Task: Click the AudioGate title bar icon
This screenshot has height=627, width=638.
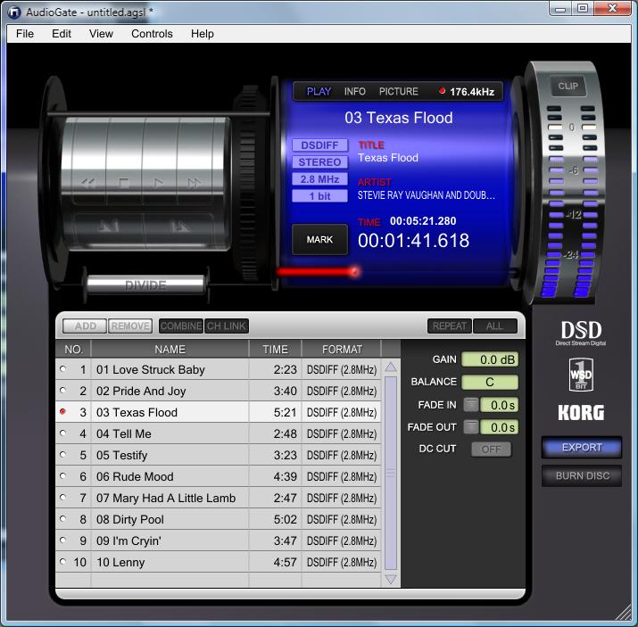Action: pos(14,12)
